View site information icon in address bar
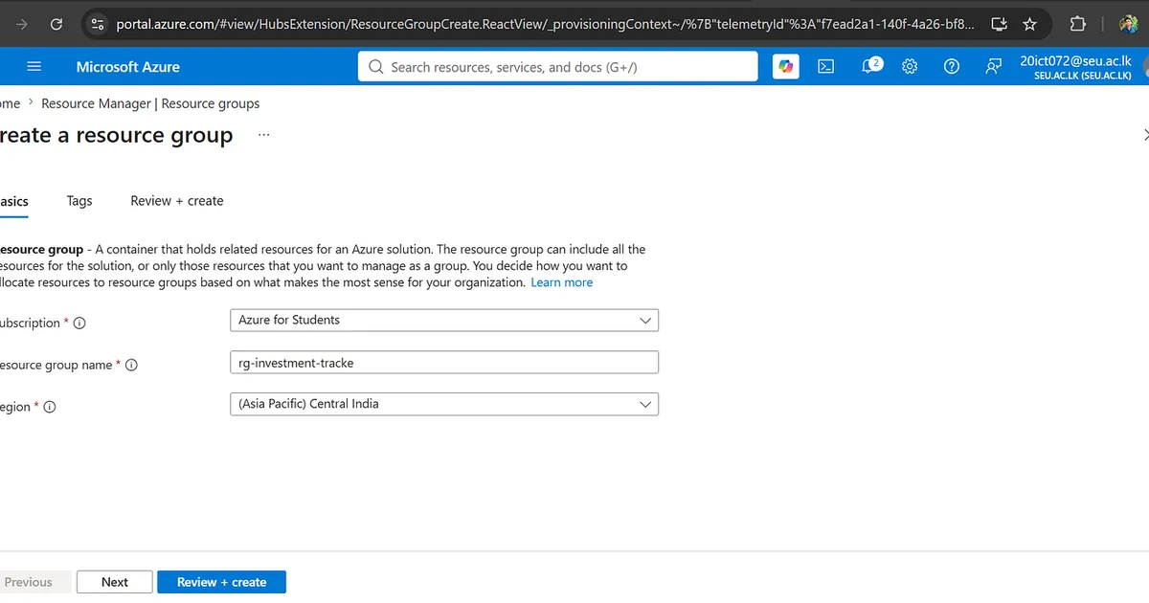The height and width of the screenshot is (603, 1149). (98, 24)
